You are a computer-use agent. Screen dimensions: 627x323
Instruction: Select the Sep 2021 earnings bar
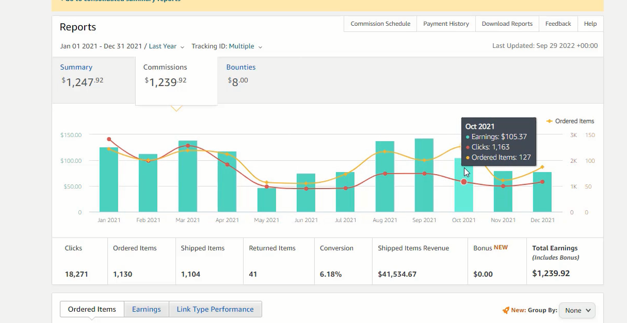click(424, 175)
